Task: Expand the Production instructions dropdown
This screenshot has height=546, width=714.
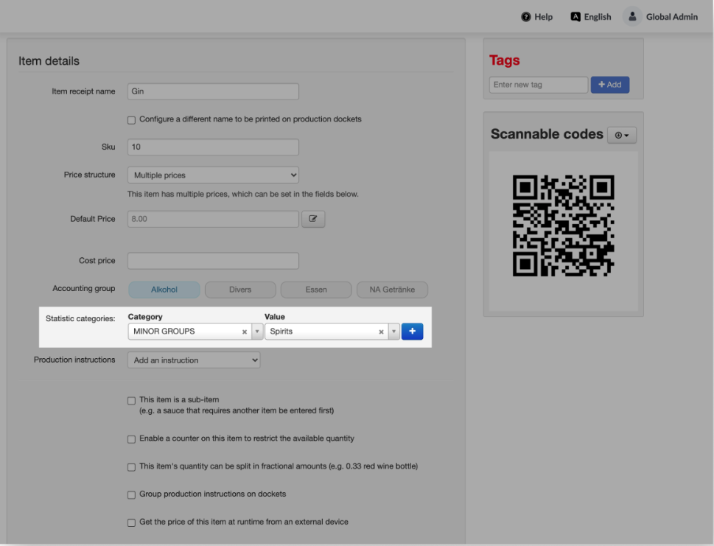Action: 194,360
